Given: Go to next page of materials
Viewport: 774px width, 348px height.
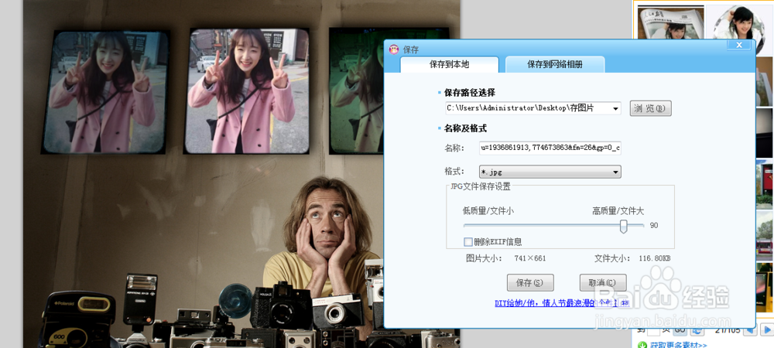Looking at the screenshot, I should [766, 329].
